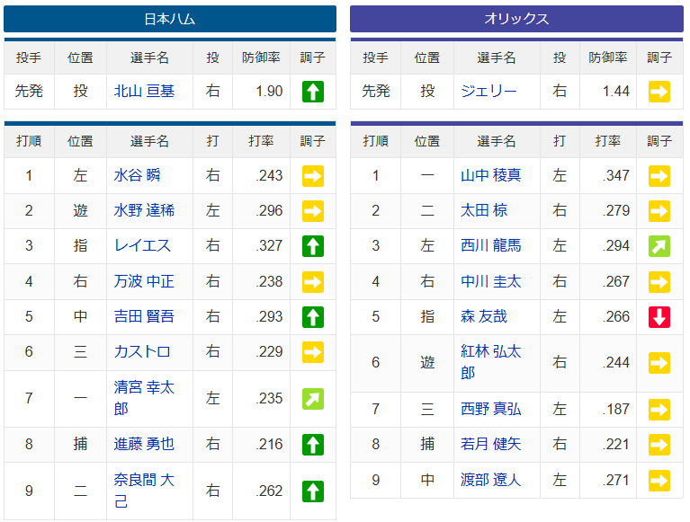
Task: Open 水野 達稀's player link
Action: click(x=144, y=210)
